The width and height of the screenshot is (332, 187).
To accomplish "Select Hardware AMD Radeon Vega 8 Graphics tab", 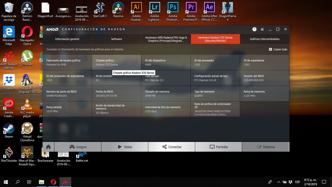I will pyautogui.click(x=166, y=39).
